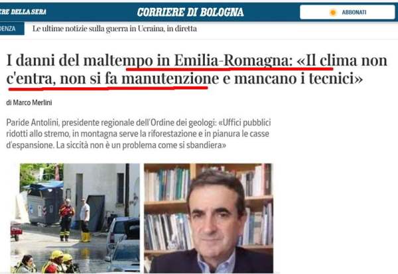This screenshot has width=398, height=274.
Task: Click the article headline about maltempo damage
Action: [197, 69]
